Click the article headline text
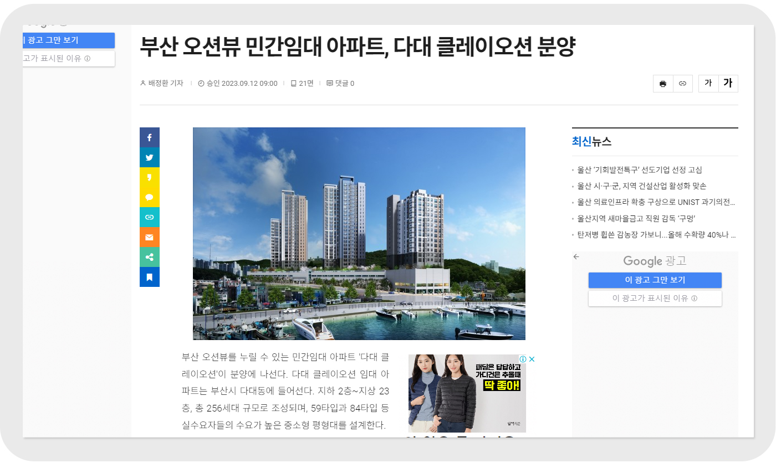This screenshot has width=776, height=468. [x=358, y=48]
